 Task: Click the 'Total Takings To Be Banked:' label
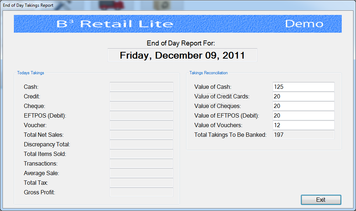[x=230, y=135]
